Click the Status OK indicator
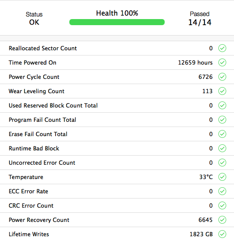The width and height of the screenshot is (234, 241). [x=34, y=19]
